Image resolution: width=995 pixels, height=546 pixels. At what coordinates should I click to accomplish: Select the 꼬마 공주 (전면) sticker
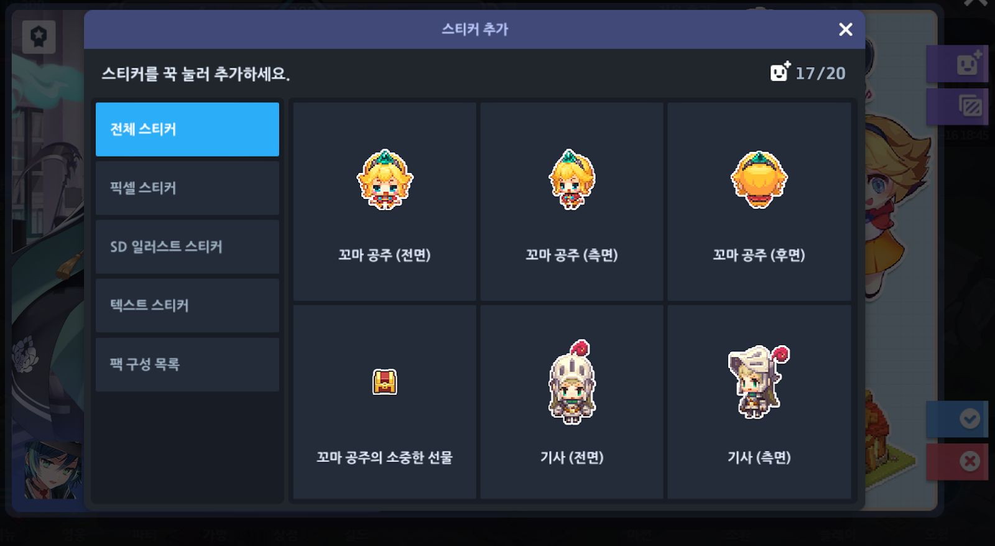tap(384, 201)
